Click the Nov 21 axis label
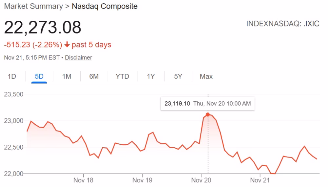Image resolution: width=328 pixels, height=187 pixels. (260, 180)
